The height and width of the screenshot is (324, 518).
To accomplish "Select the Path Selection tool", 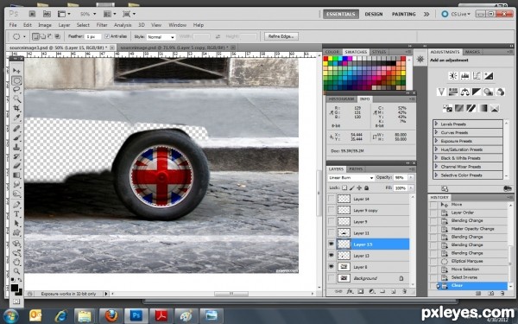I will coord(16,224).
